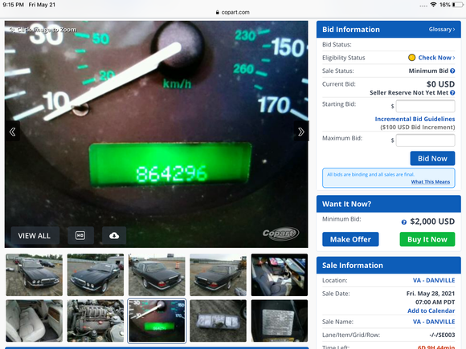Open Incremental Bid Guidelines link
The height and width of the screenshot is (349, 466).
(415, 119)
